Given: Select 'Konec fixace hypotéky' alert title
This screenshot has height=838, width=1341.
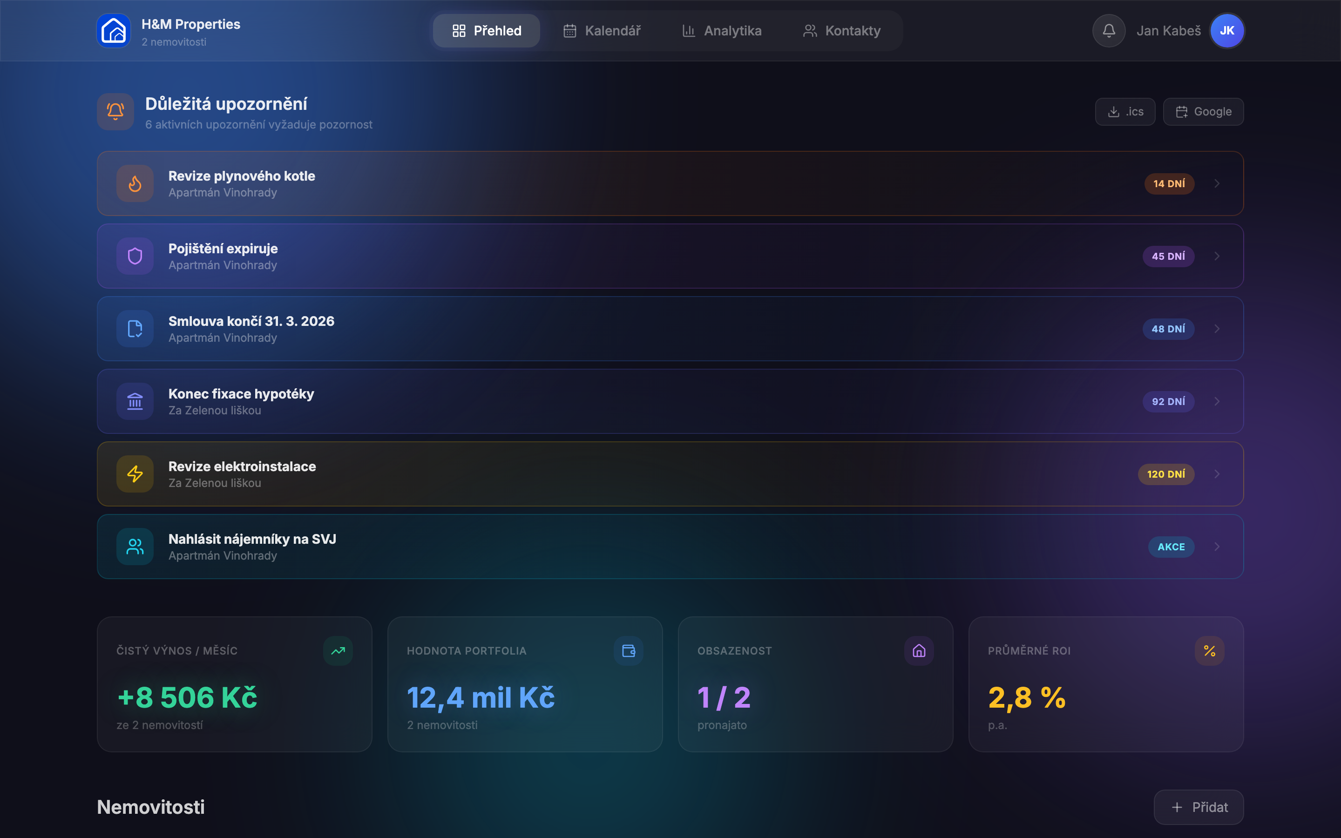Looking at the screenshot, I should click(x=241, y=393).
